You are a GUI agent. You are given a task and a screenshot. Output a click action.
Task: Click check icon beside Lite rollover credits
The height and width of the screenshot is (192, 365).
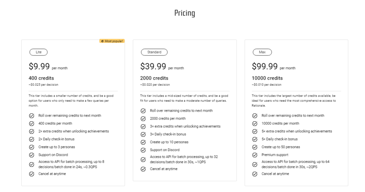coord(31,116)
